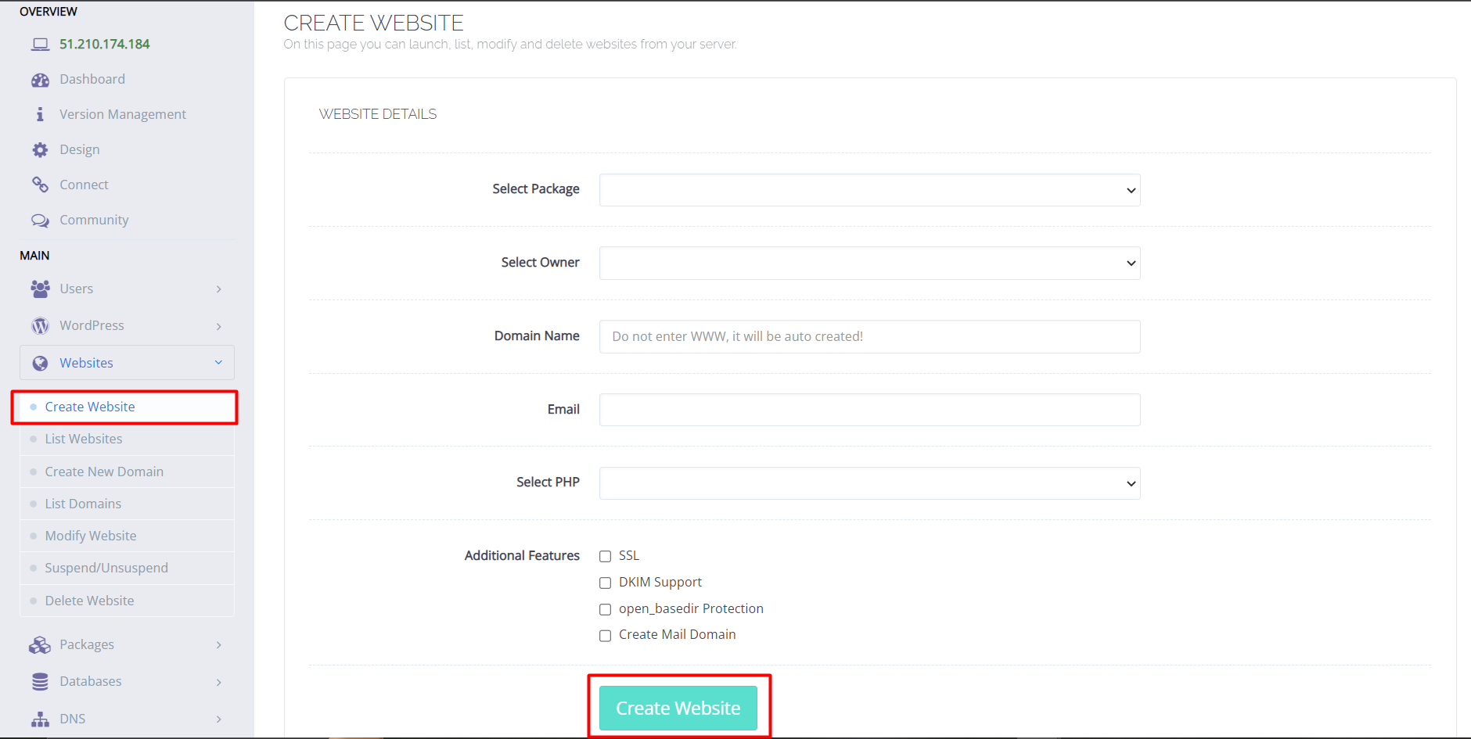Click the Domain Name input field

tap(869, 336)
